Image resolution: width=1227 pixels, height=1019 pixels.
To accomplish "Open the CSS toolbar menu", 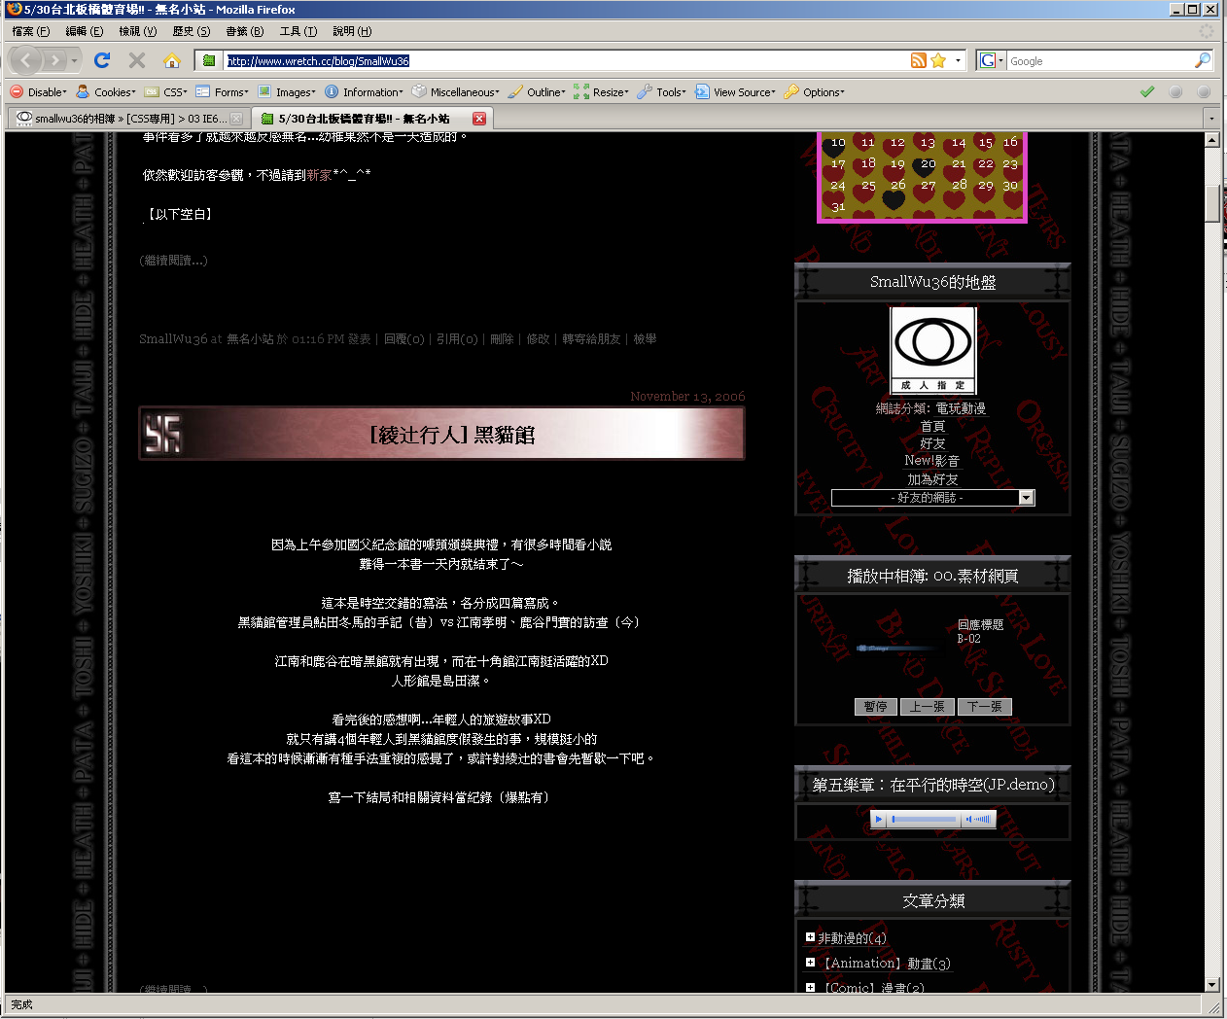I will click(x=166, y=92).
